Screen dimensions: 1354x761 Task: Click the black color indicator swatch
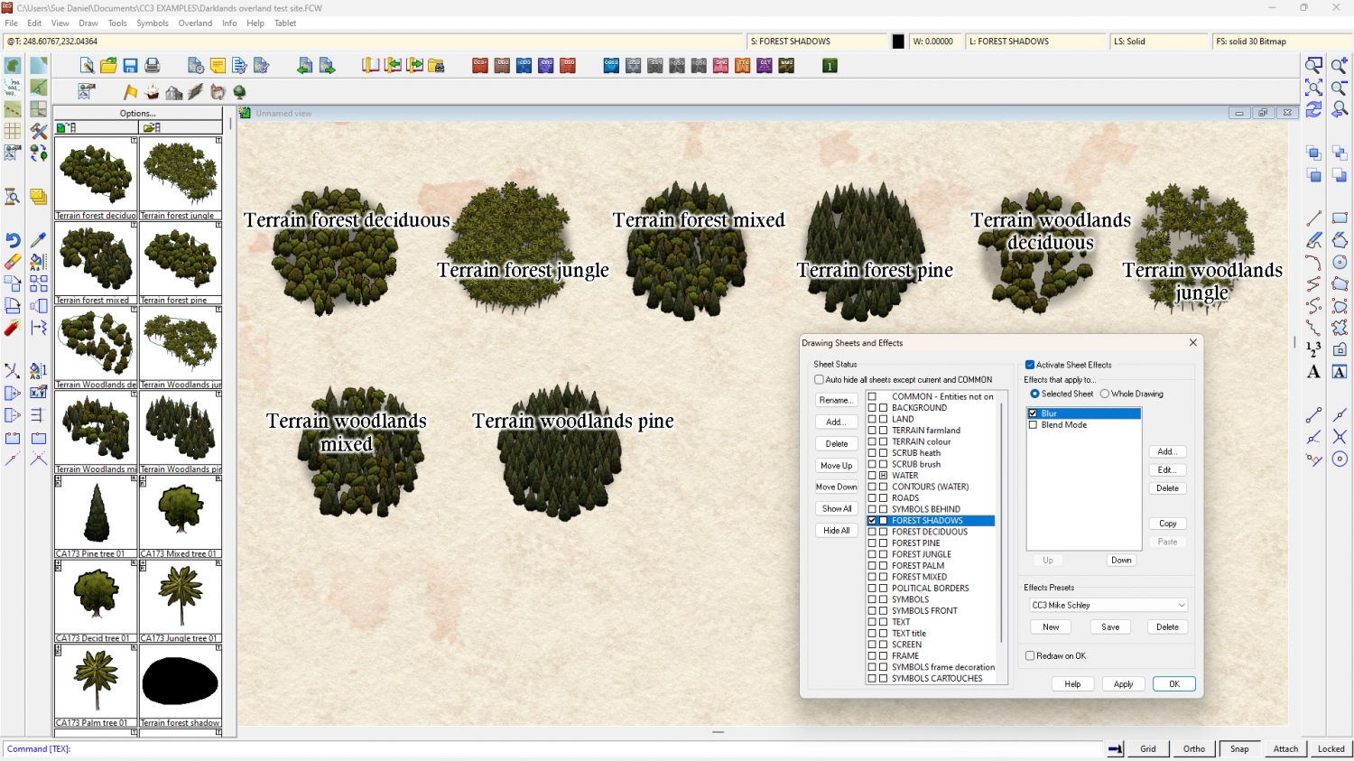[898, 42]
